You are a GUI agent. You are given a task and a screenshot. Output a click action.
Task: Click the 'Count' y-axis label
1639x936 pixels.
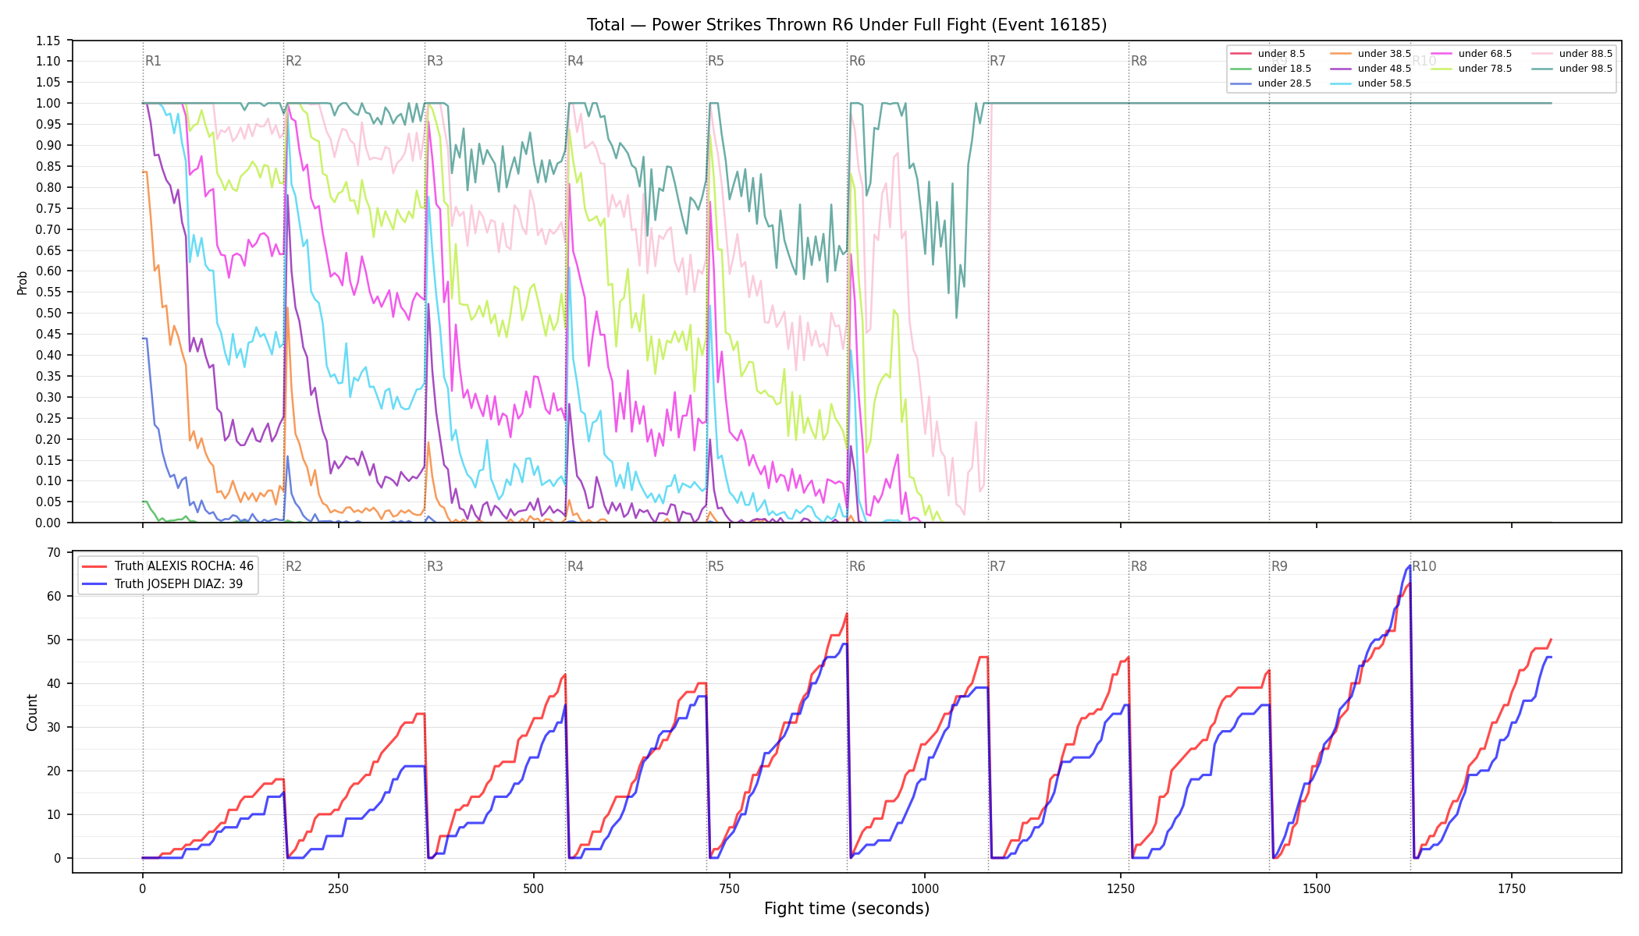pyautogui.click(x=32, y=712)
